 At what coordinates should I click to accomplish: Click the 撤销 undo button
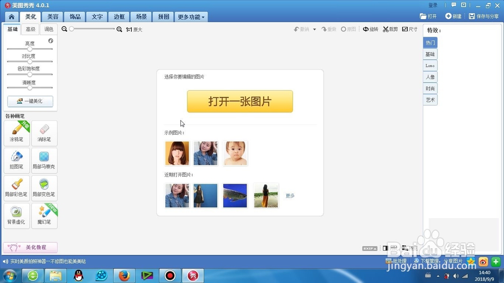pos(301,29)
